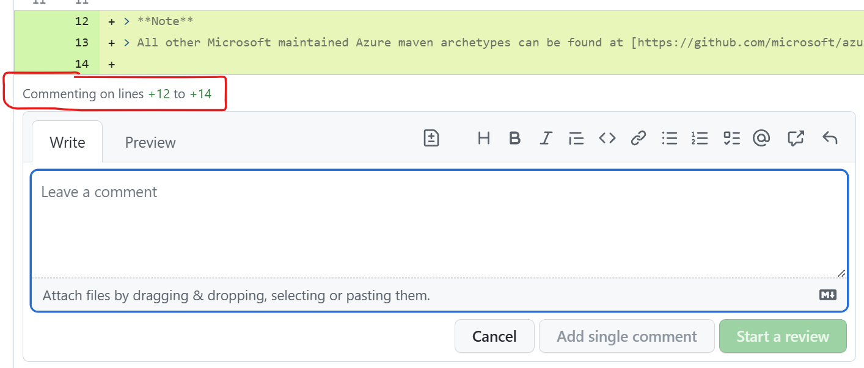864x368 pixels.
Task: Open the cross-reference picker icon
Action: pos(796,139)
